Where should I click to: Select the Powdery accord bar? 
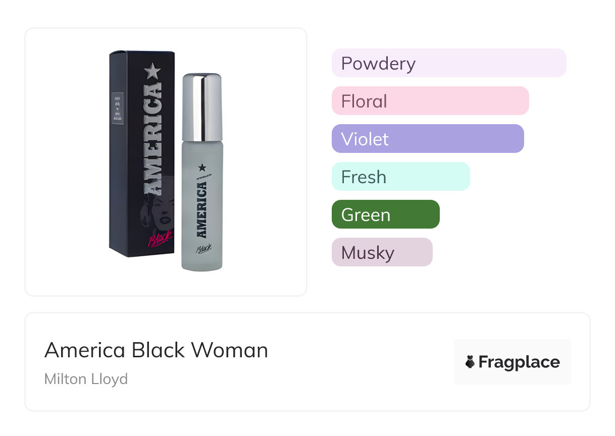pyautogui.click(x=448, y=63)
